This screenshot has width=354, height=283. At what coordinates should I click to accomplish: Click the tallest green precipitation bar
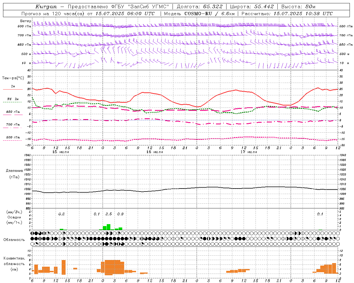click(x=109, y=227)
